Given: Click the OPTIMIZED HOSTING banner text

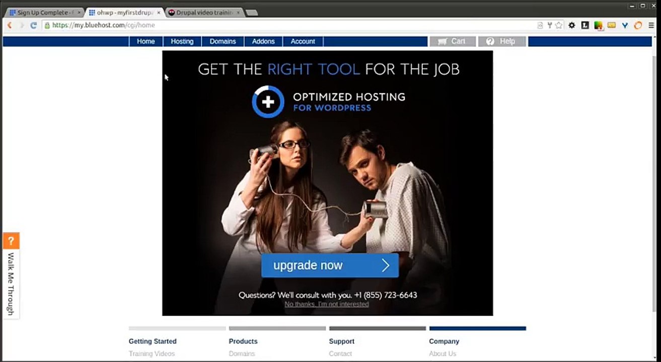Looking at the screenshot, I should point(349,97).
